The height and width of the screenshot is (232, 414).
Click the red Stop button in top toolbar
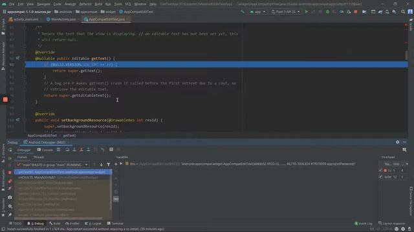[356, 12]
